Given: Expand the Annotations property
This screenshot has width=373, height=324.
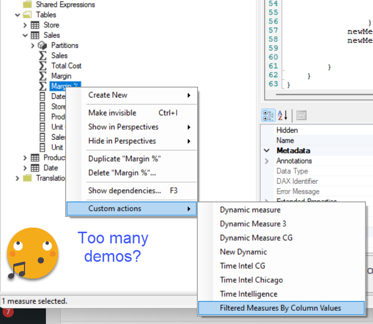Looking at the screenshot, I should tap(266, 161).
